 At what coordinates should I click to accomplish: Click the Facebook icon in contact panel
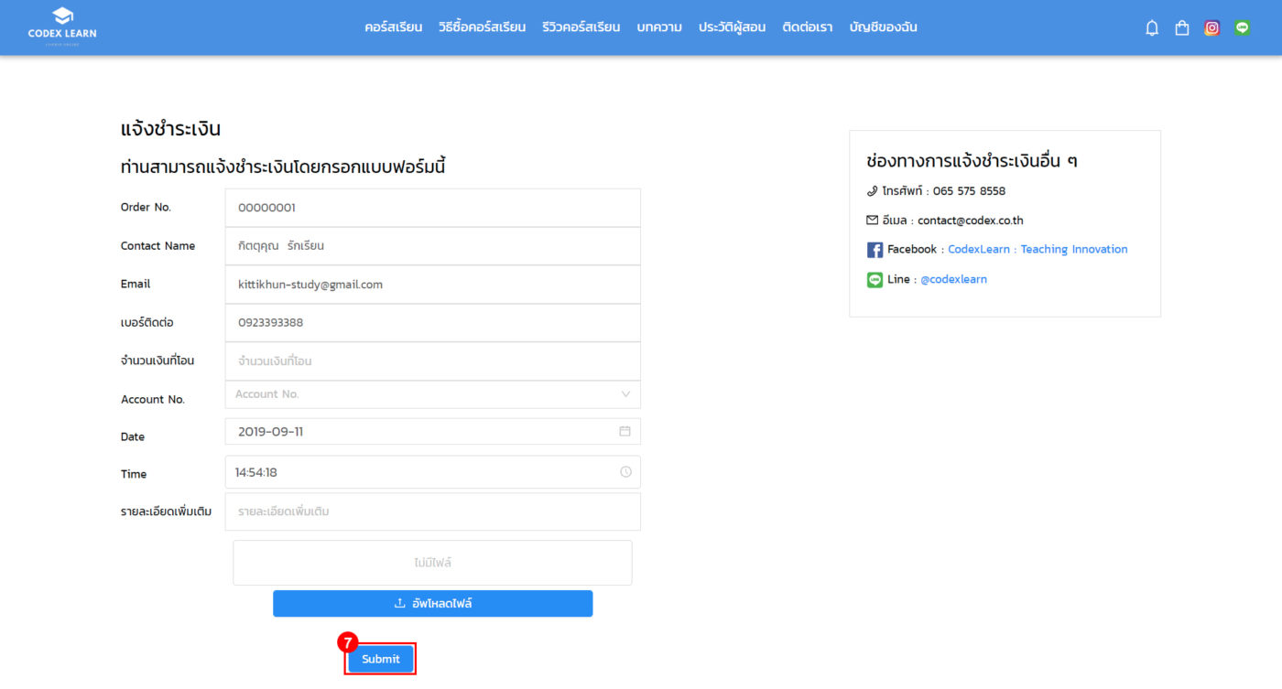875,250
